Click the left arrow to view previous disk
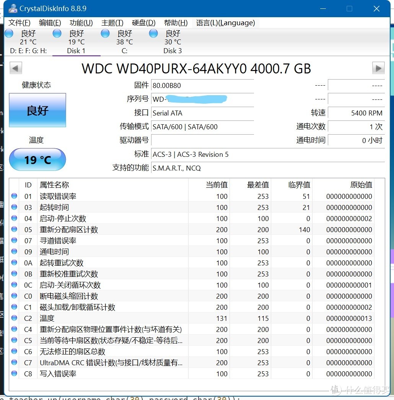Viewport: 394px width, 400px height. tap(15, 68)
